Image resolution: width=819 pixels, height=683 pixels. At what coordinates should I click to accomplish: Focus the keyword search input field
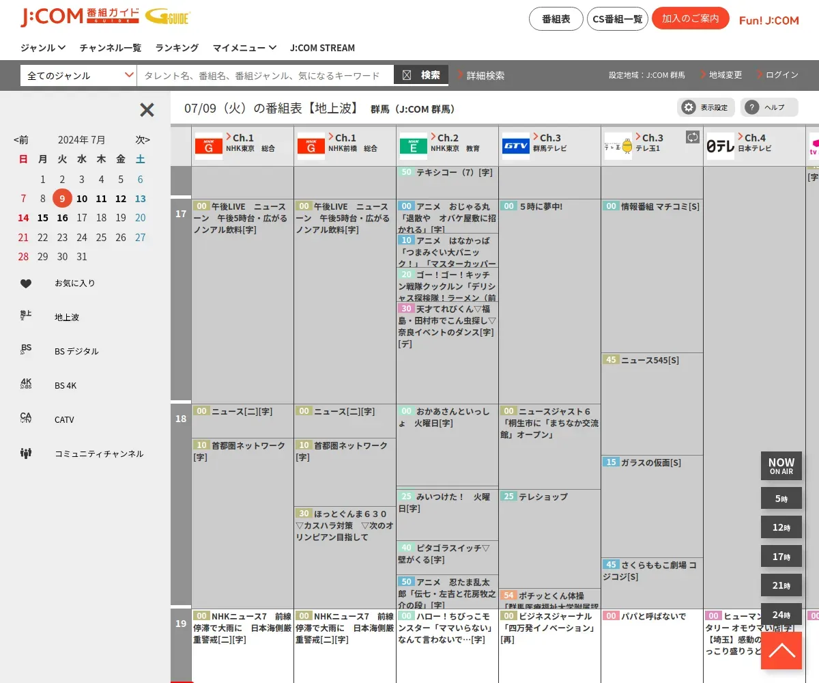[x=265, y=75]
